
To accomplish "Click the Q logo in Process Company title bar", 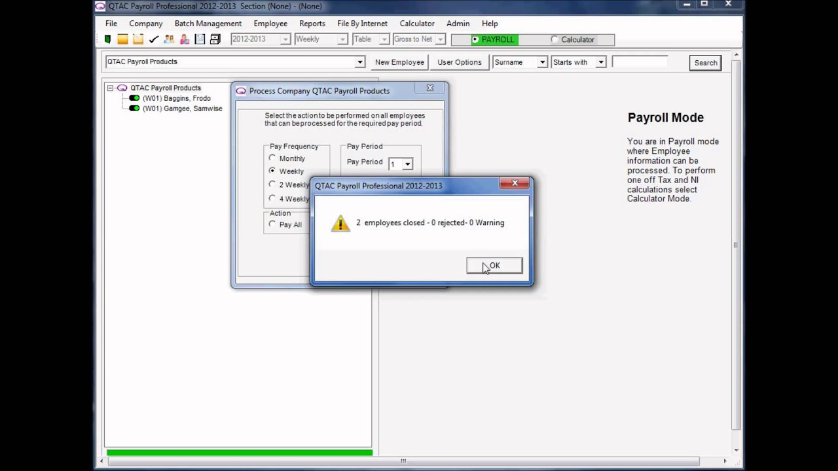I will pos(241,91).
